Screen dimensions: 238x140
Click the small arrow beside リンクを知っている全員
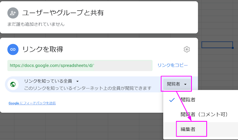[77, 81]
